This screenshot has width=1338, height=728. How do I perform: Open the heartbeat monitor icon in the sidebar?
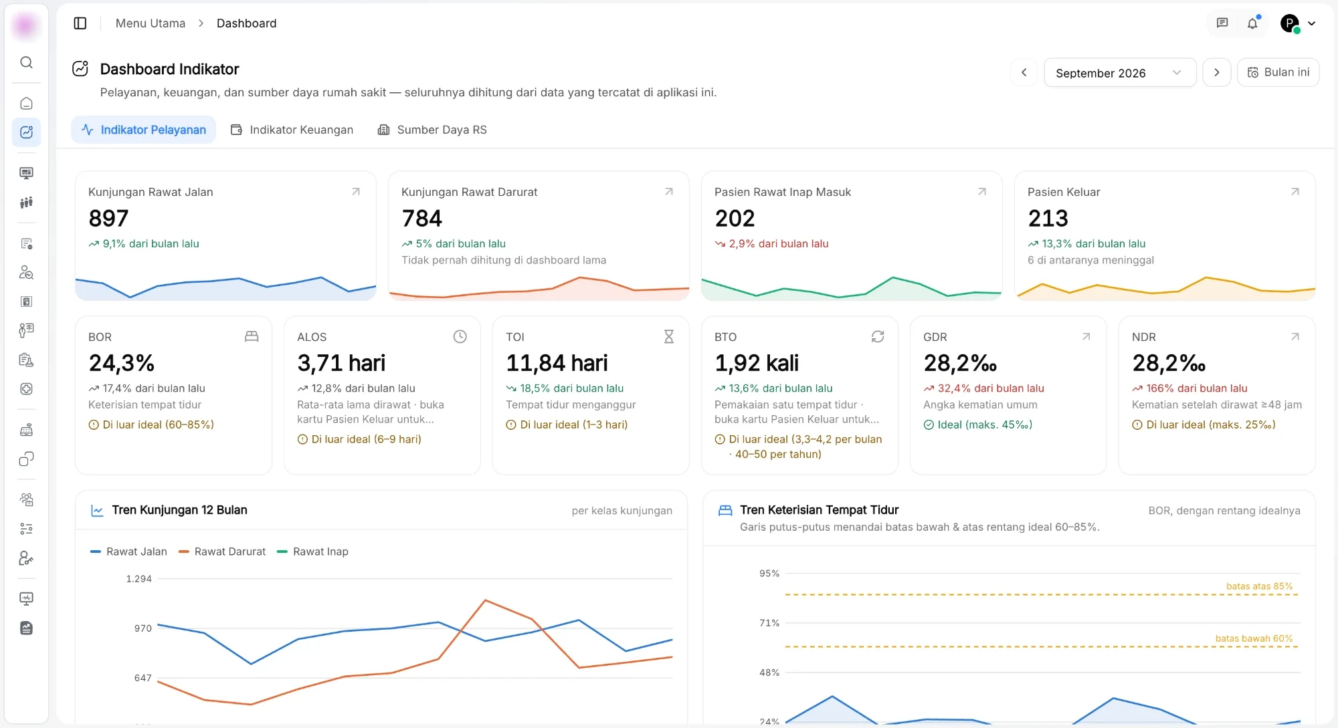coord(26,599)
